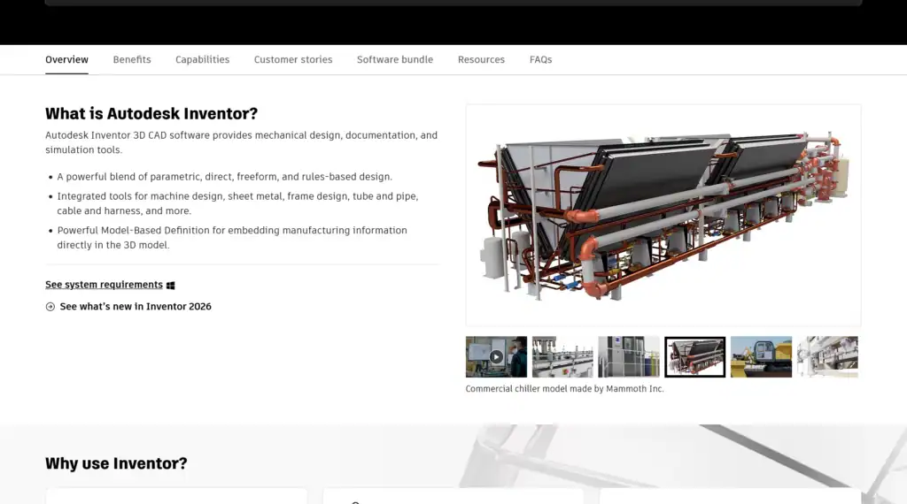The width and height of the screenshot is (907, 504).
Task: Select the highlighted commercial chiller thumbnail
Action: [694, 357]
